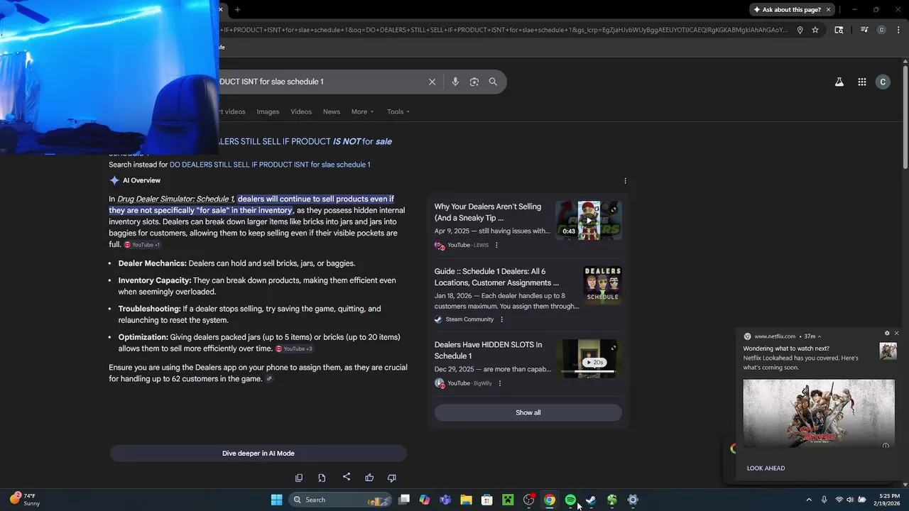
Task: Expand the Tools dropdown
Action: tap(398, 112)
